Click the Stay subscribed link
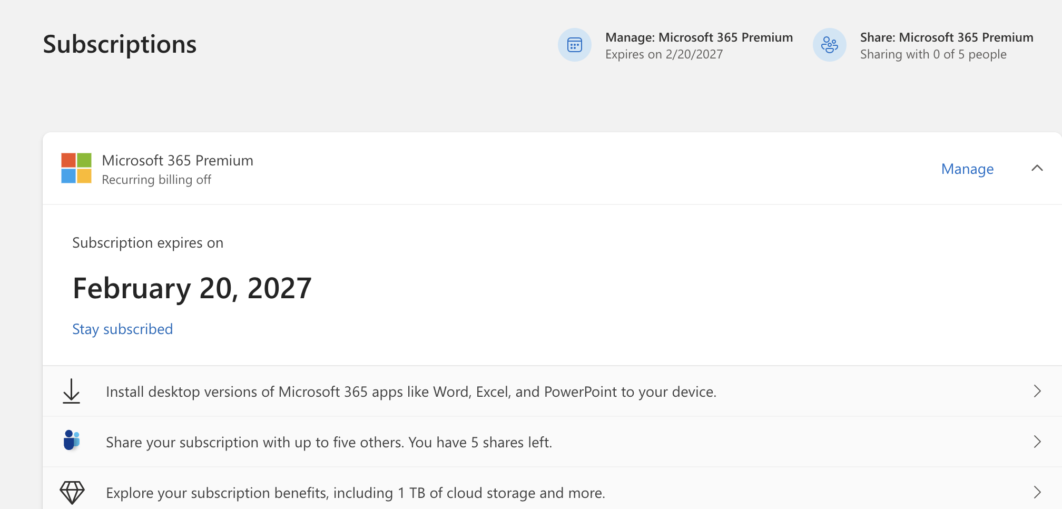This screenshot has height=509, width=1062. coord(122,329)
